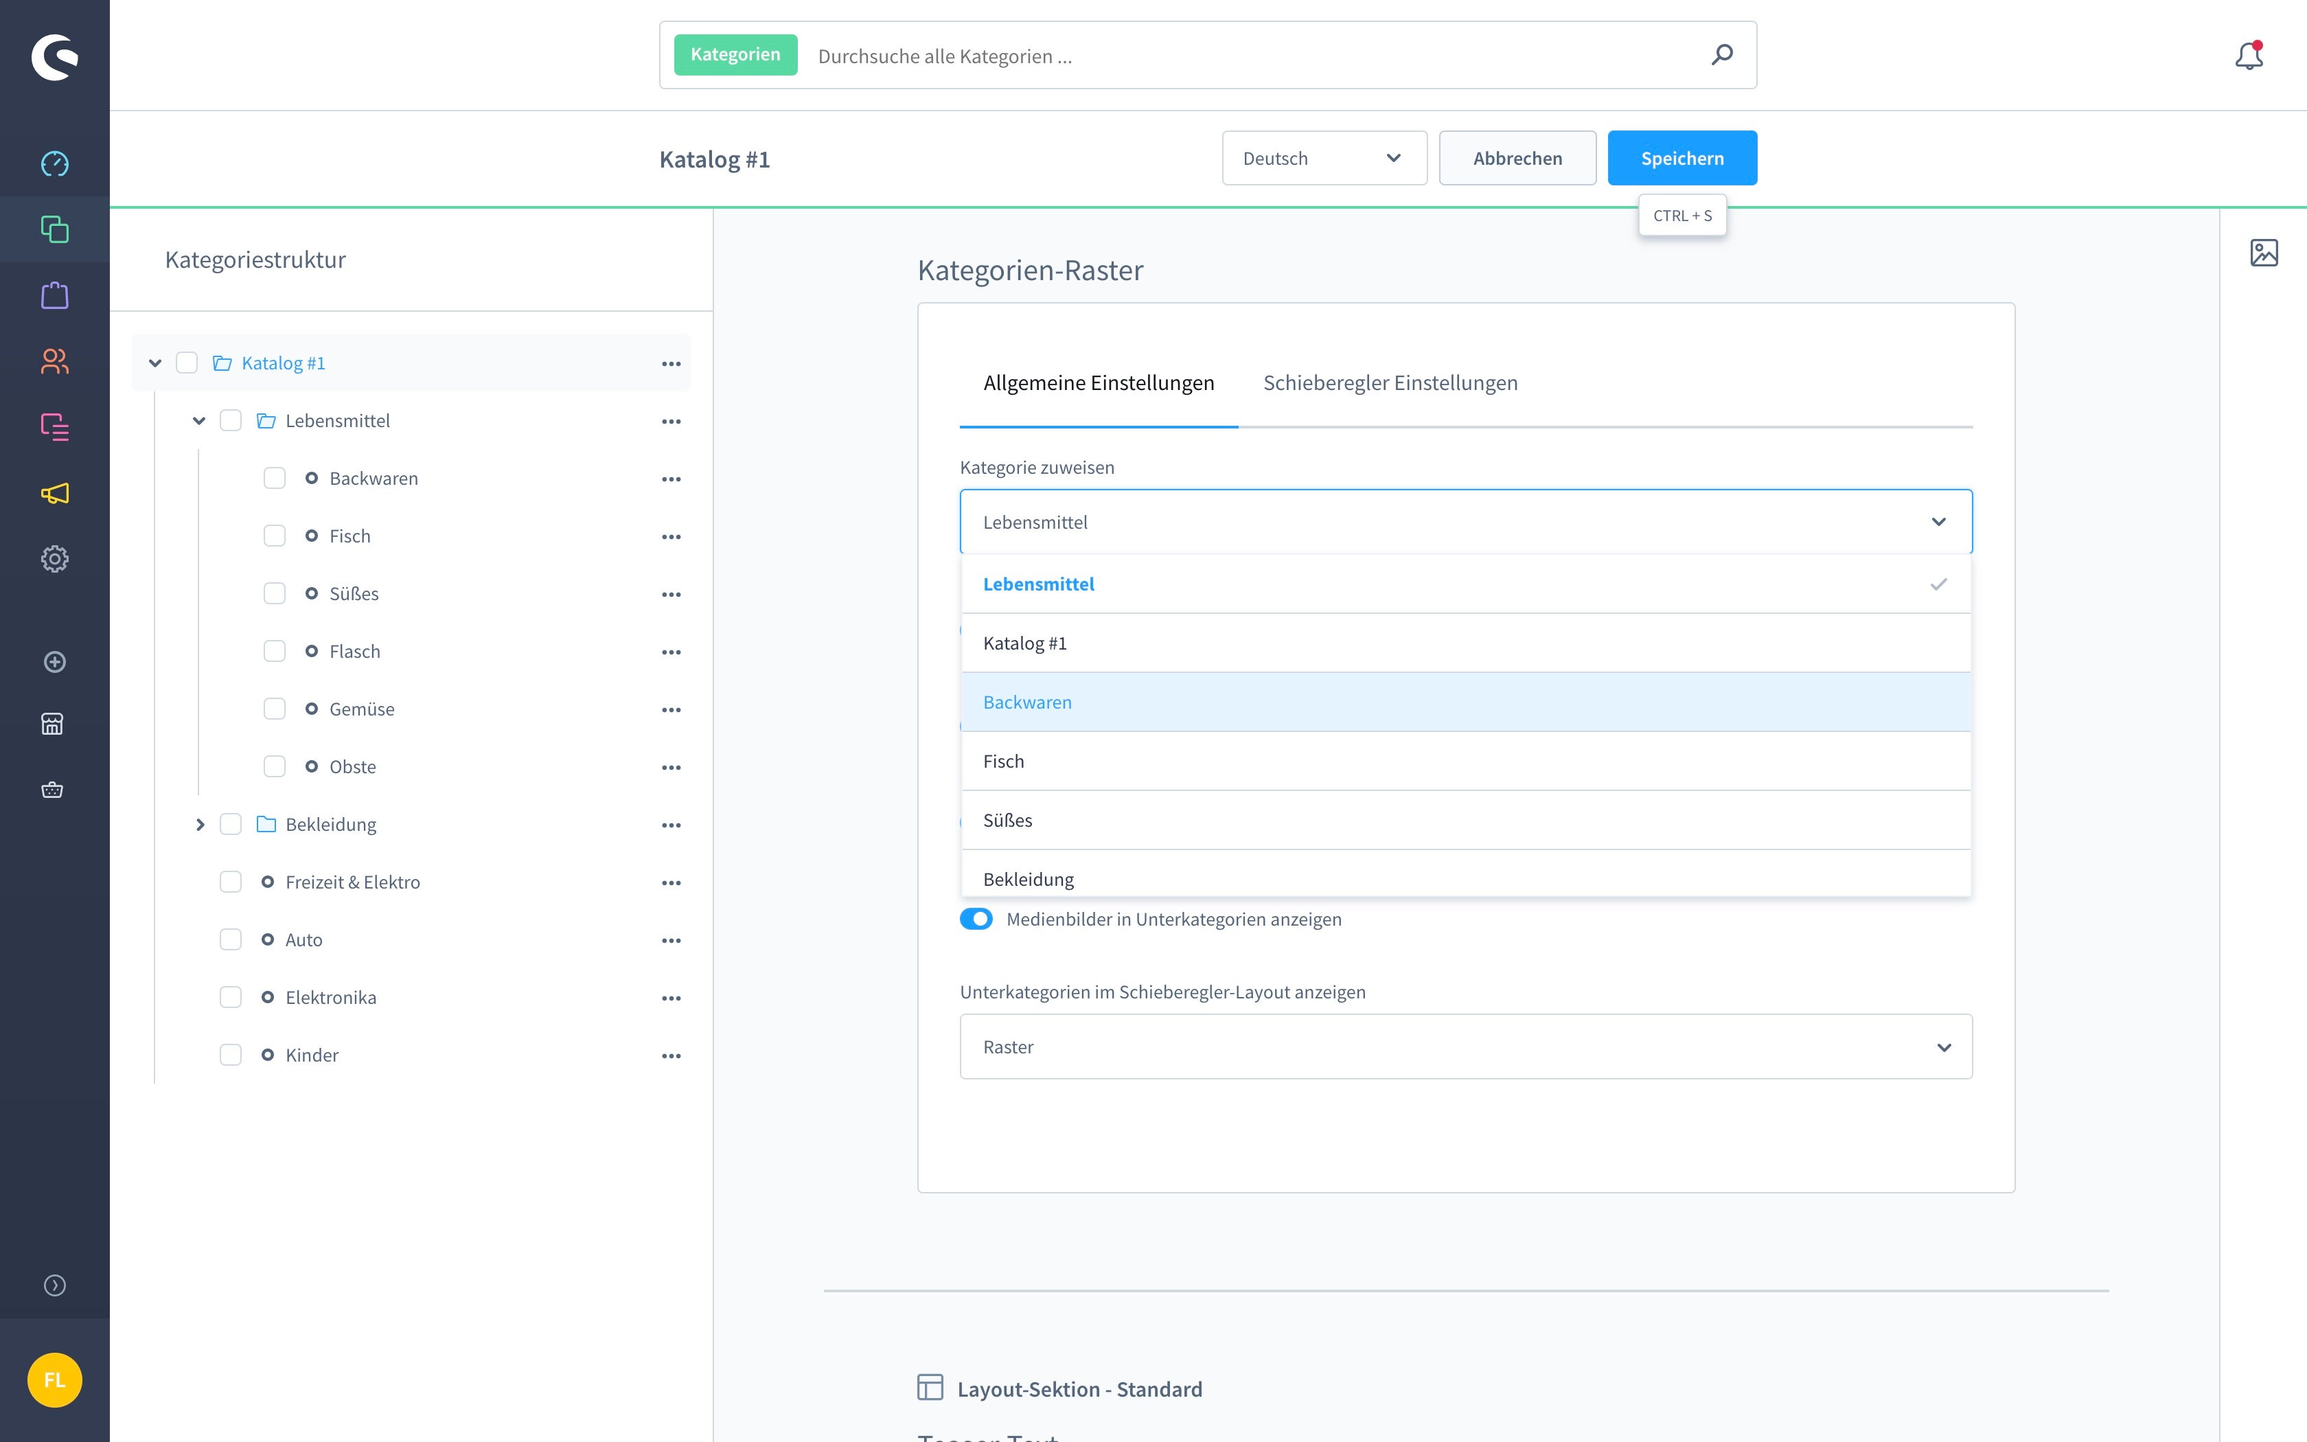Open the Fisch row context menu dots
The height and width of the screenshot is (1442, 2307).
[x=671, y=537]
